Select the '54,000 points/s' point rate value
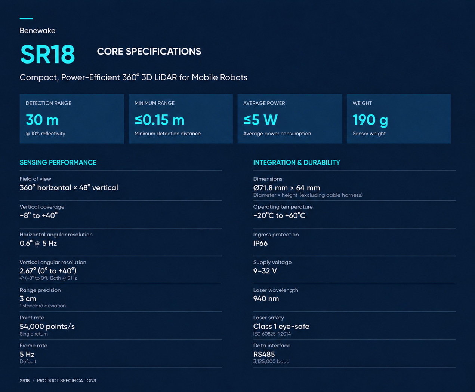Viewport: 475px width, 392px height. coord(47,327)
